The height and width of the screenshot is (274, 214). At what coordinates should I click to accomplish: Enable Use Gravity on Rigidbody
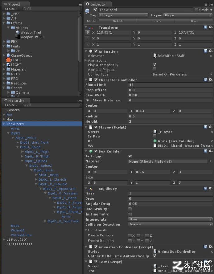(x=130, y=209)
